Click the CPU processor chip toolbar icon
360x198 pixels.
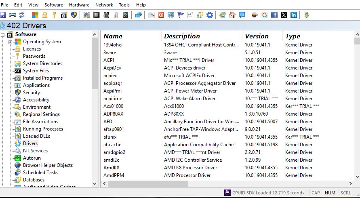[x=97, y=15]
